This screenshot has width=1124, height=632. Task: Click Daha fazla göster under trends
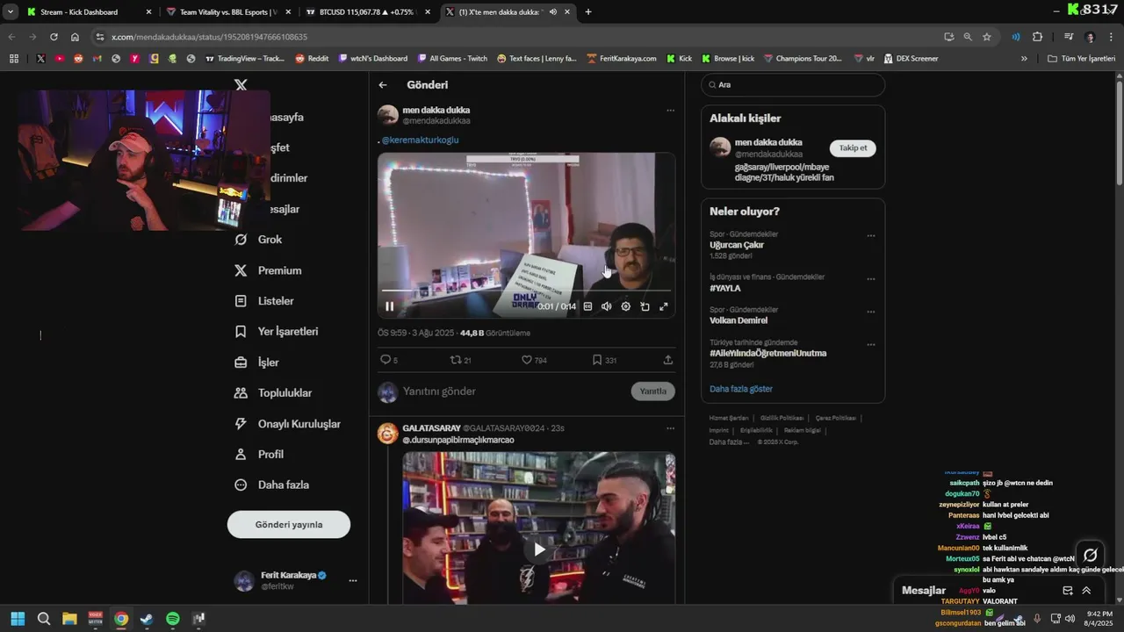[x=741, y=389]
